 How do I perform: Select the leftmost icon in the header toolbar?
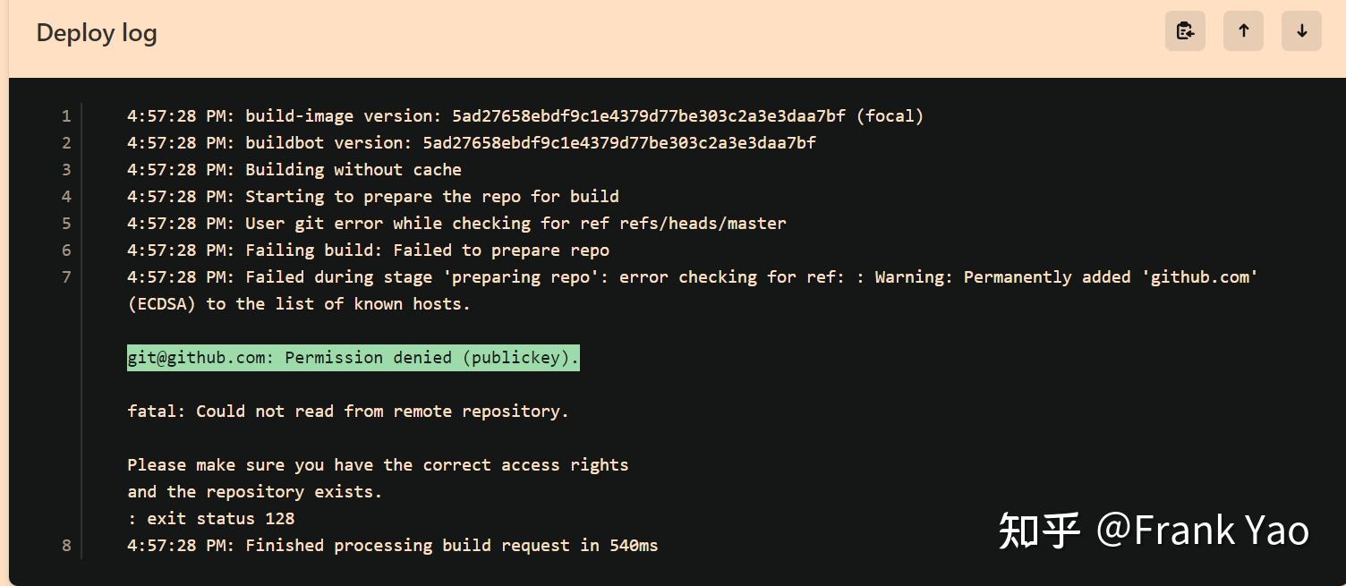pyautogui.click(x=1184, y=30)
